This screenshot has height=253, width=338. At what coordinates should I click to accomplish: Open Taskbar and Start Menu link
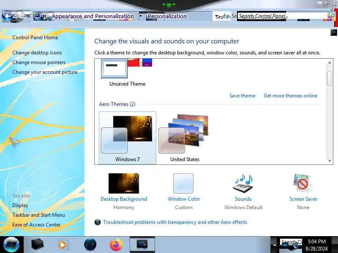click(x=38, y=215)
